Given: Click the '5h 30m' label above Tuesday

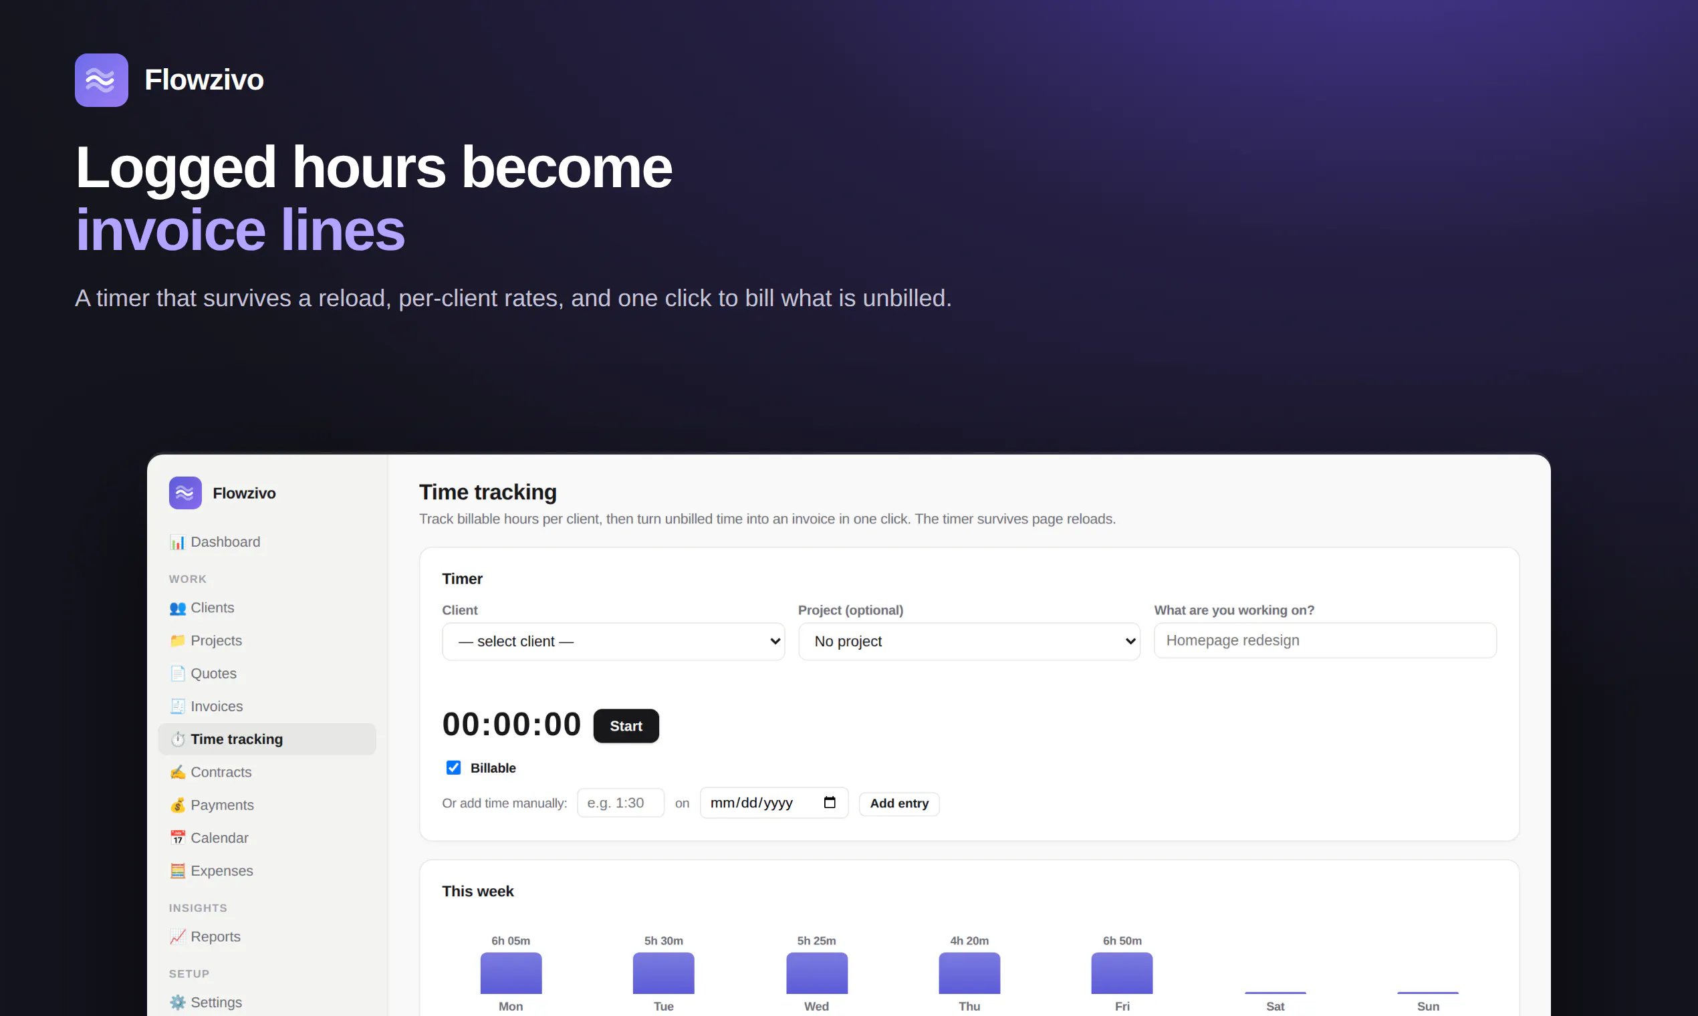Looking at the screenshot, I should pos(663,940).
